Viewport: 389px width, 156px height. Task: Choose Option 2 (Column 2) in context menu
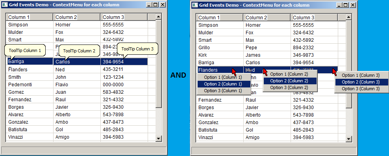pyautogui.click(x=290, y=81)
